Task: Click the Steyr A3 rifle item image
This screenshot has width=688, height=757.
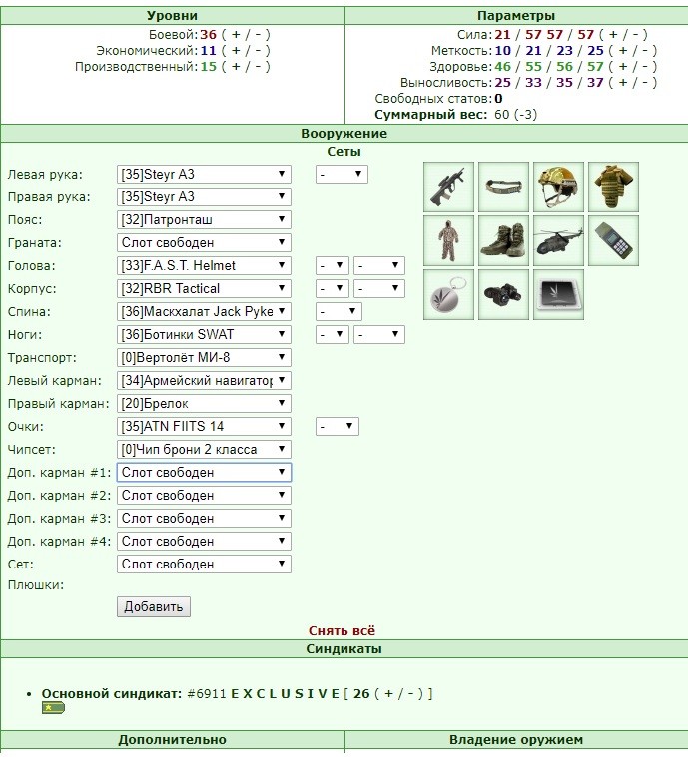Action: click(x=448, y=187)
